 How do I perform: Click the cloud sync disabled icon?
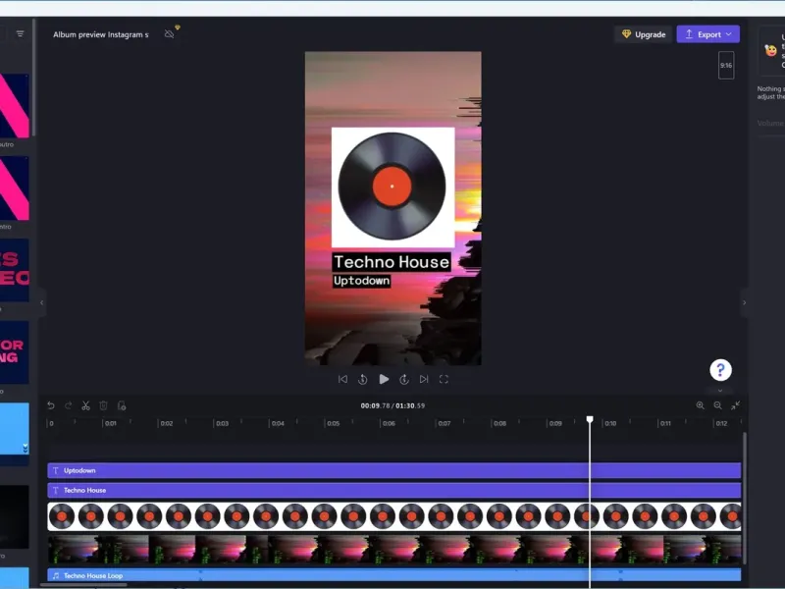pos(169,34)
